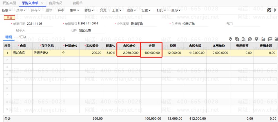278x122 pixels.
Task: Select the 采购入库单 tab
Action: tap(30, 3)
